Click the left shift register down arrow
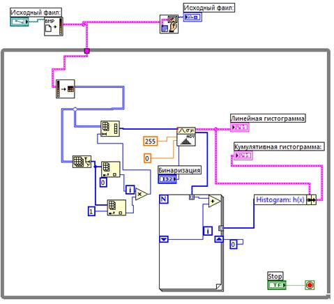Viewport: 334px width, 304px height. point(164,239)
